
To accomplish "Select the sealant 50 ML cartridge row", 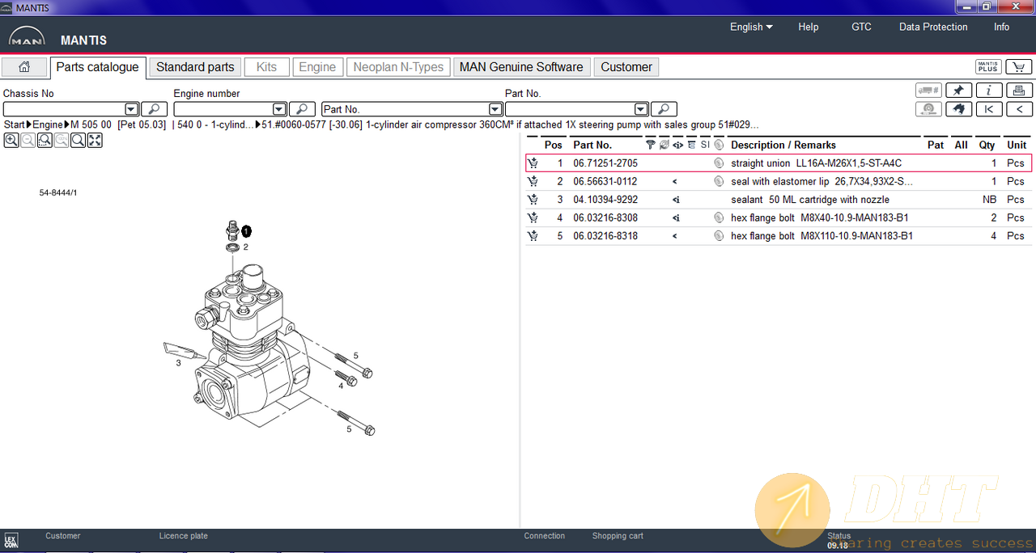I will point(809,200).
